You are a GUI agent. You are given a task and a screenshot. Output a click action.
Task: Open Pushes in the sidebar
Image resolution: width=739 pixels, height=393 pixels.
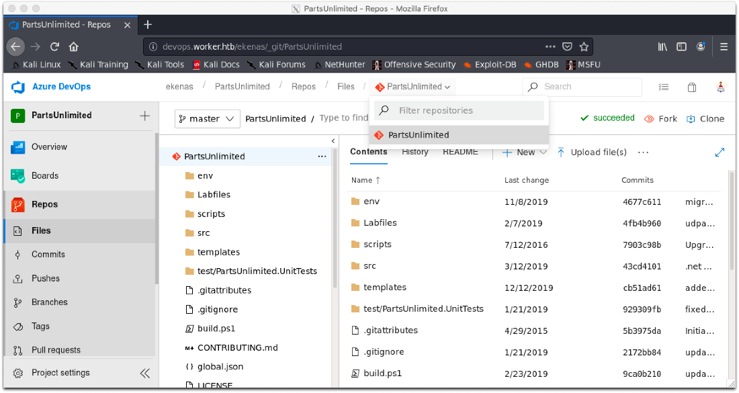80,279
